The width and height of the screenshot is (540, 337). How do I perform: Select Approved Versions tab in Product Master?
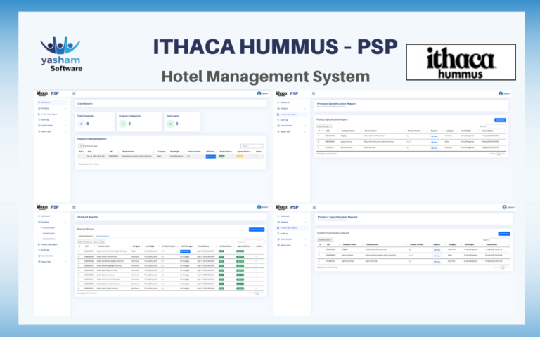(x=85, y=236)
